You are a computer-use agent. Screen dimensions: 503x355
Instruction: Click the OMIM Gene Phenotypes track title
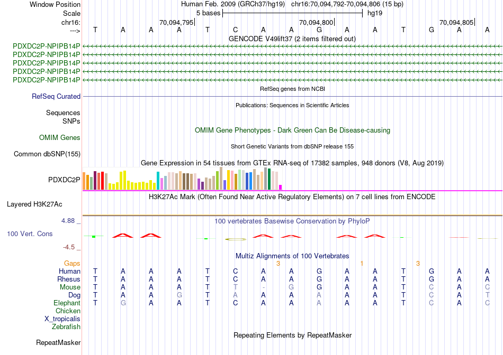(293, 130)
